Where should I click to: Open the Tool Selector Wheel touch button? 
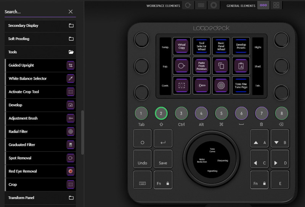point(201,46)
